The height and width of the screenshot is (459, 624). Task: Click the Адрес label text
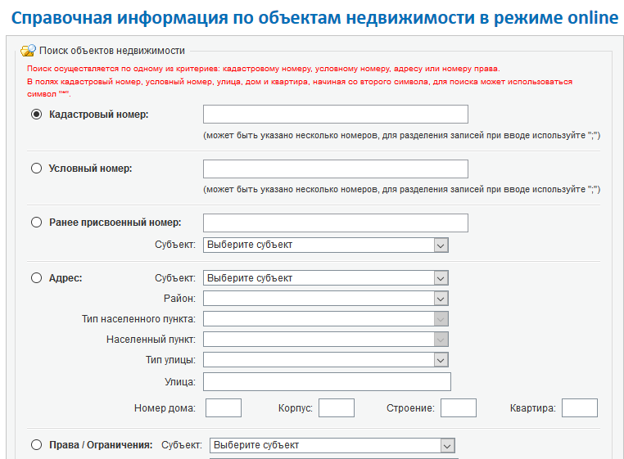click(66, 278)
